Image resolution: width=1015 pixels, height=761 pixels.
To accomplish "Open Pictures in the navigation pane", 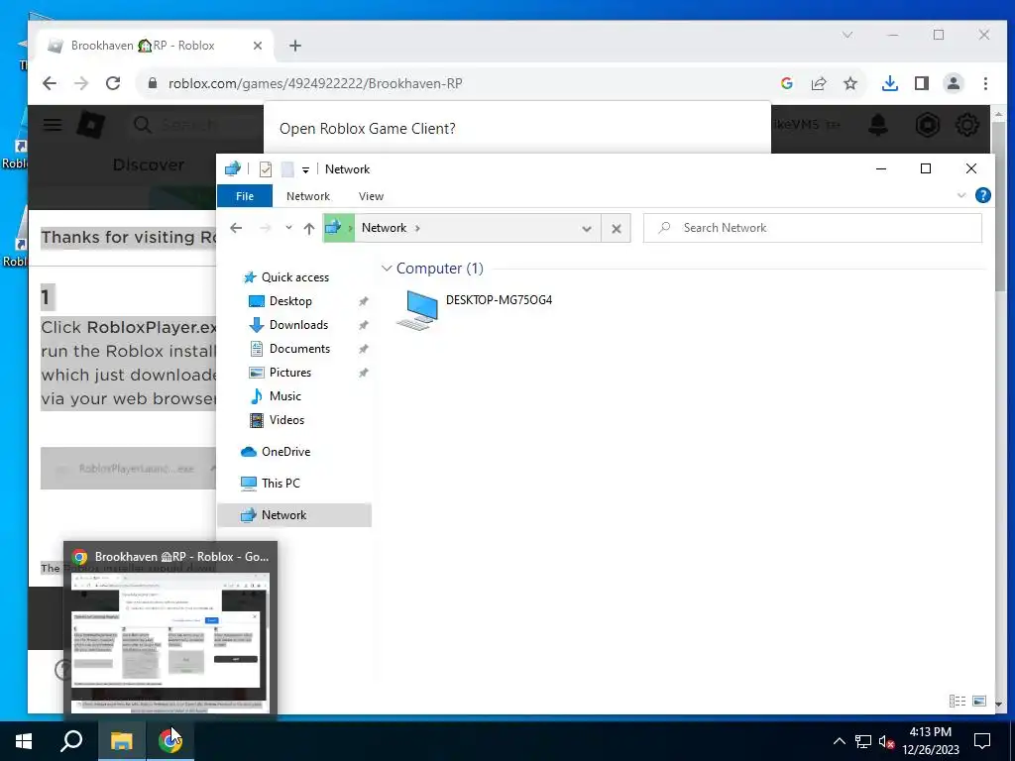I will (x=289, y=373).
